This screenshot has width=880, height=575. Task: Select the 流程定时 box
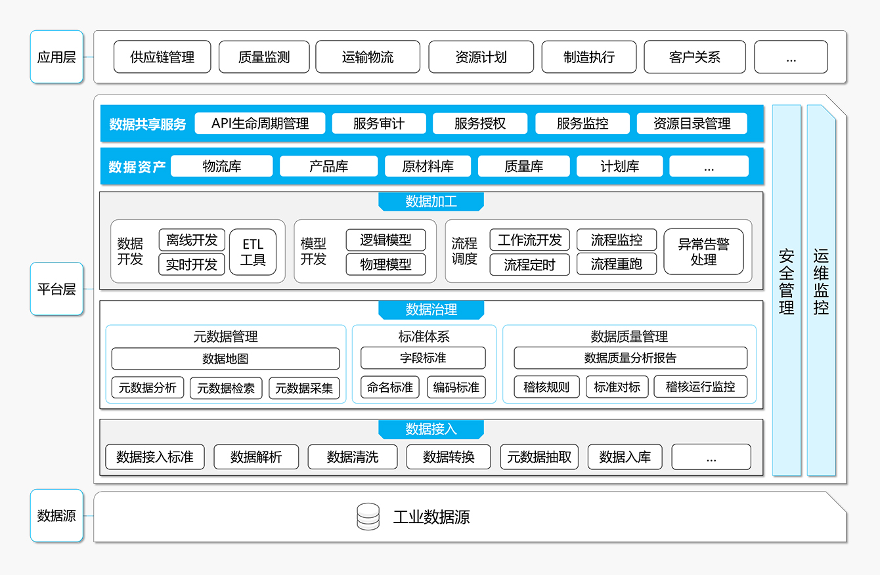[529, 265]
